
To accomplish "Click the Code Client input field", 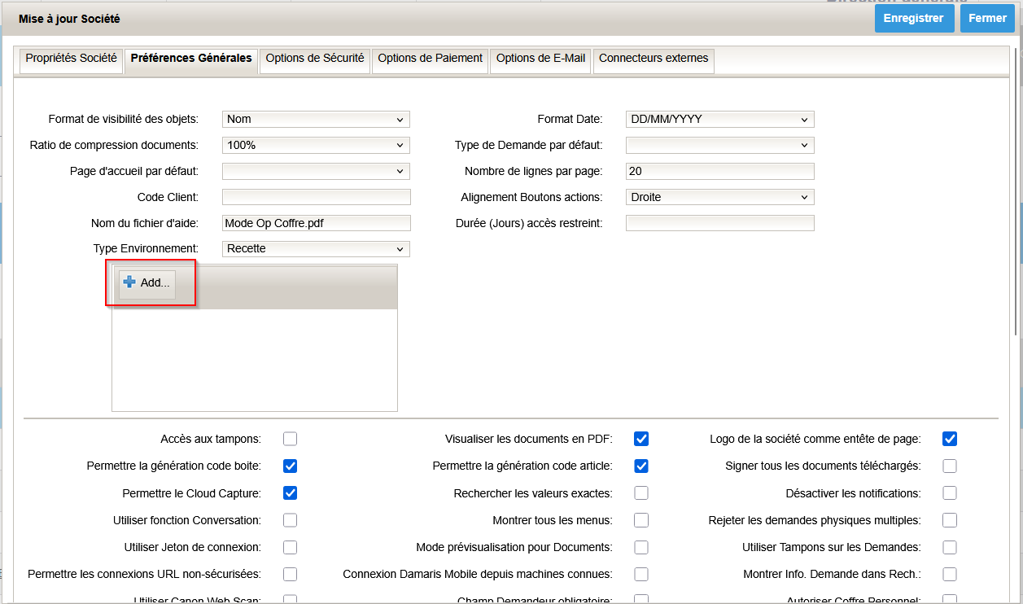I will click(x=316, y=198).
